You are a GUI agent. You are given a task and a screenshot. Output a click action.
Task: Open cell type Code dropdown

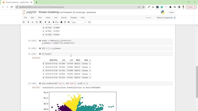coord(79,22)
